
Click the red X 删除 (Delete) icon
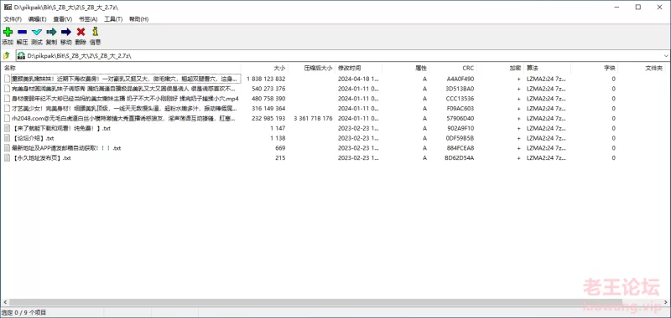[81, 32]
